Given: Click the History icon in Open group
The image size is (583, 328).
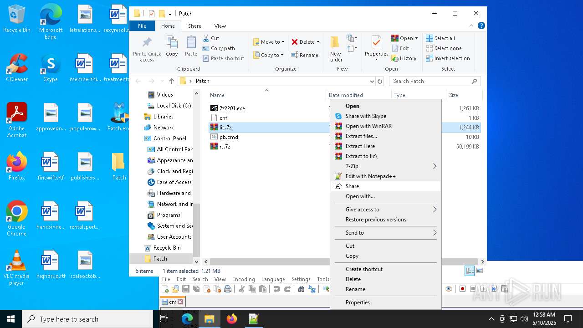Looking at the screenshot, I should (x=394, y=58).
